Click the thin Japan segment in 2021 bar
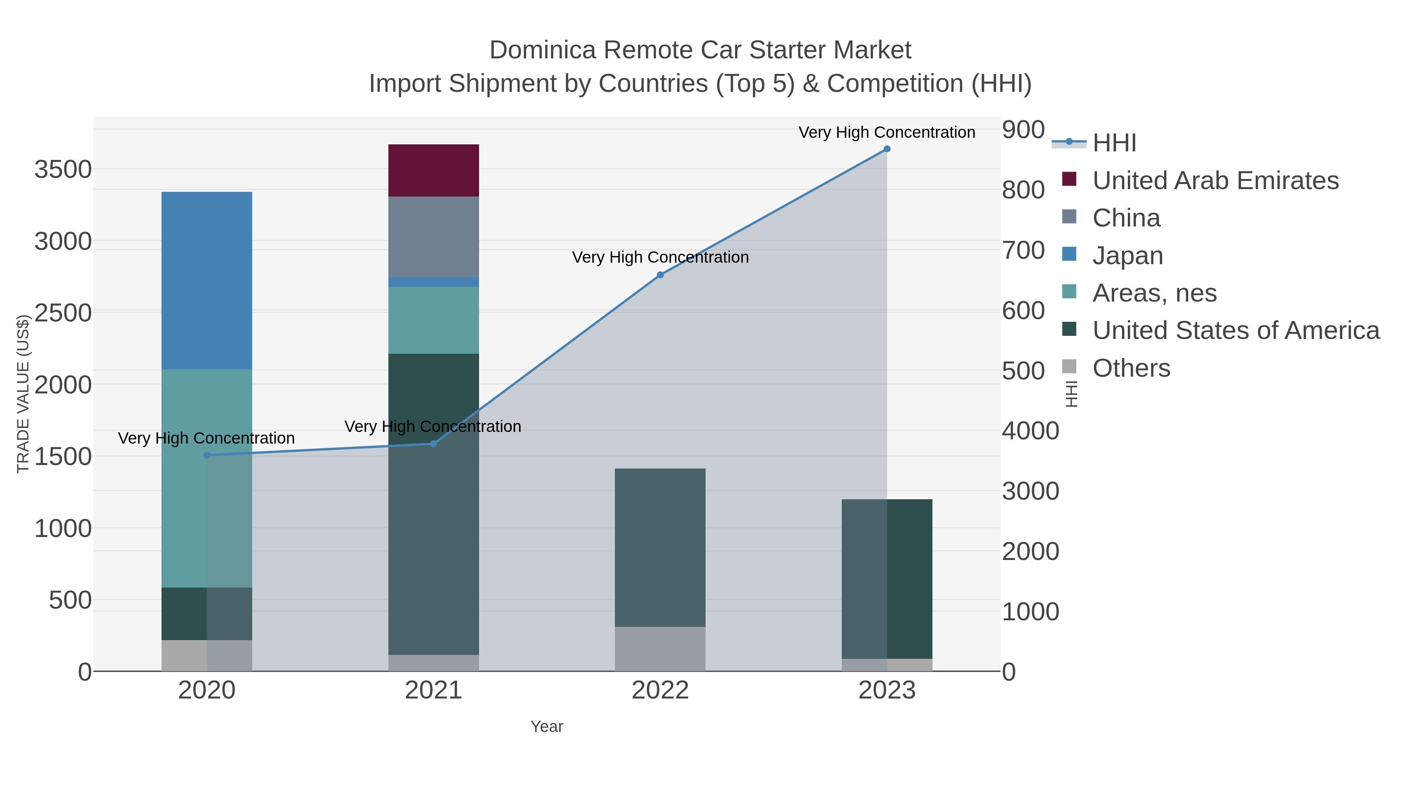Viewport: 1401px width, 788px height. click(x=434, y=282)
